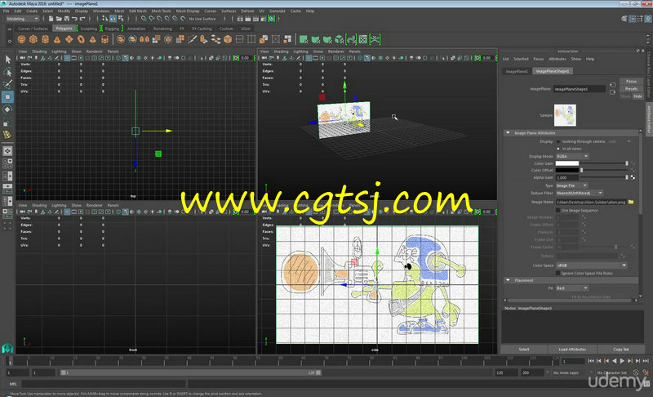Collapse the Image Plane Attributes section
Image resolution: width=653 pixels, height=397 pixels.
[508, 133]
